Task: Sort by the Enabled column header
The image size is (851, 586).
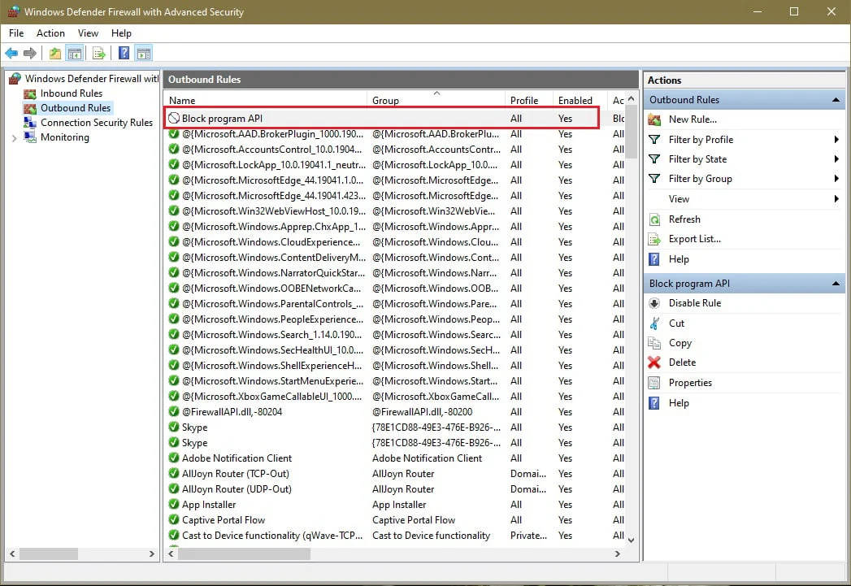Action: tap(575, 101)
